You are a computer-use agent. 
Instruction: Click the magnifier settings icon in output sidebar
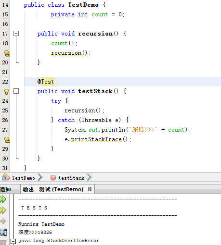click(x=3, y=233)
